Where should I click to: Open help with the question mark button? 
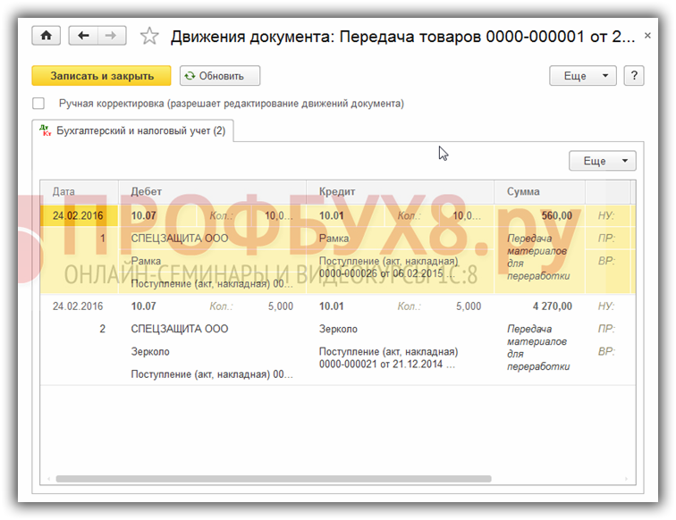click(633, 76)
